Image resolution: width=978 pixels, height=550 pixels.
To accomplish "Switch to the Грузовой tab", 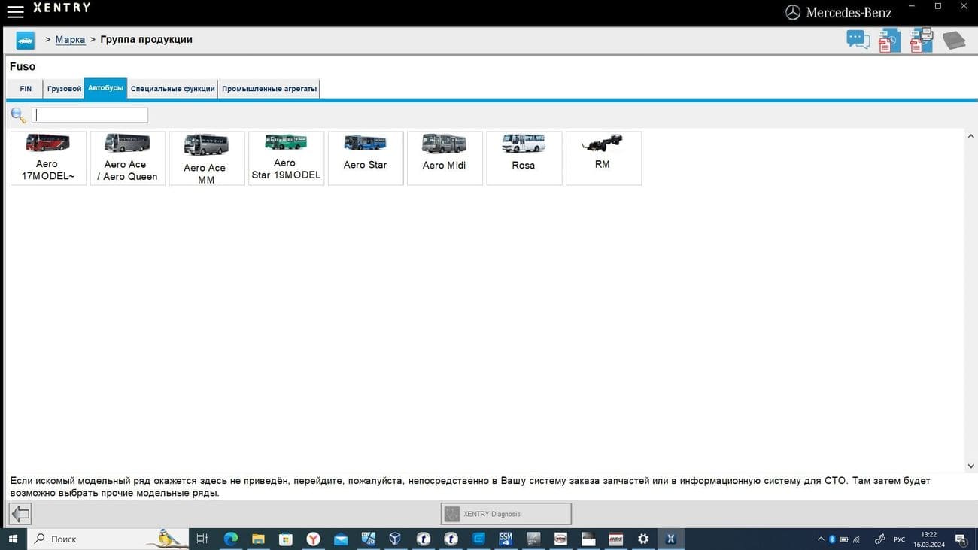I will (x=64, y=89).
